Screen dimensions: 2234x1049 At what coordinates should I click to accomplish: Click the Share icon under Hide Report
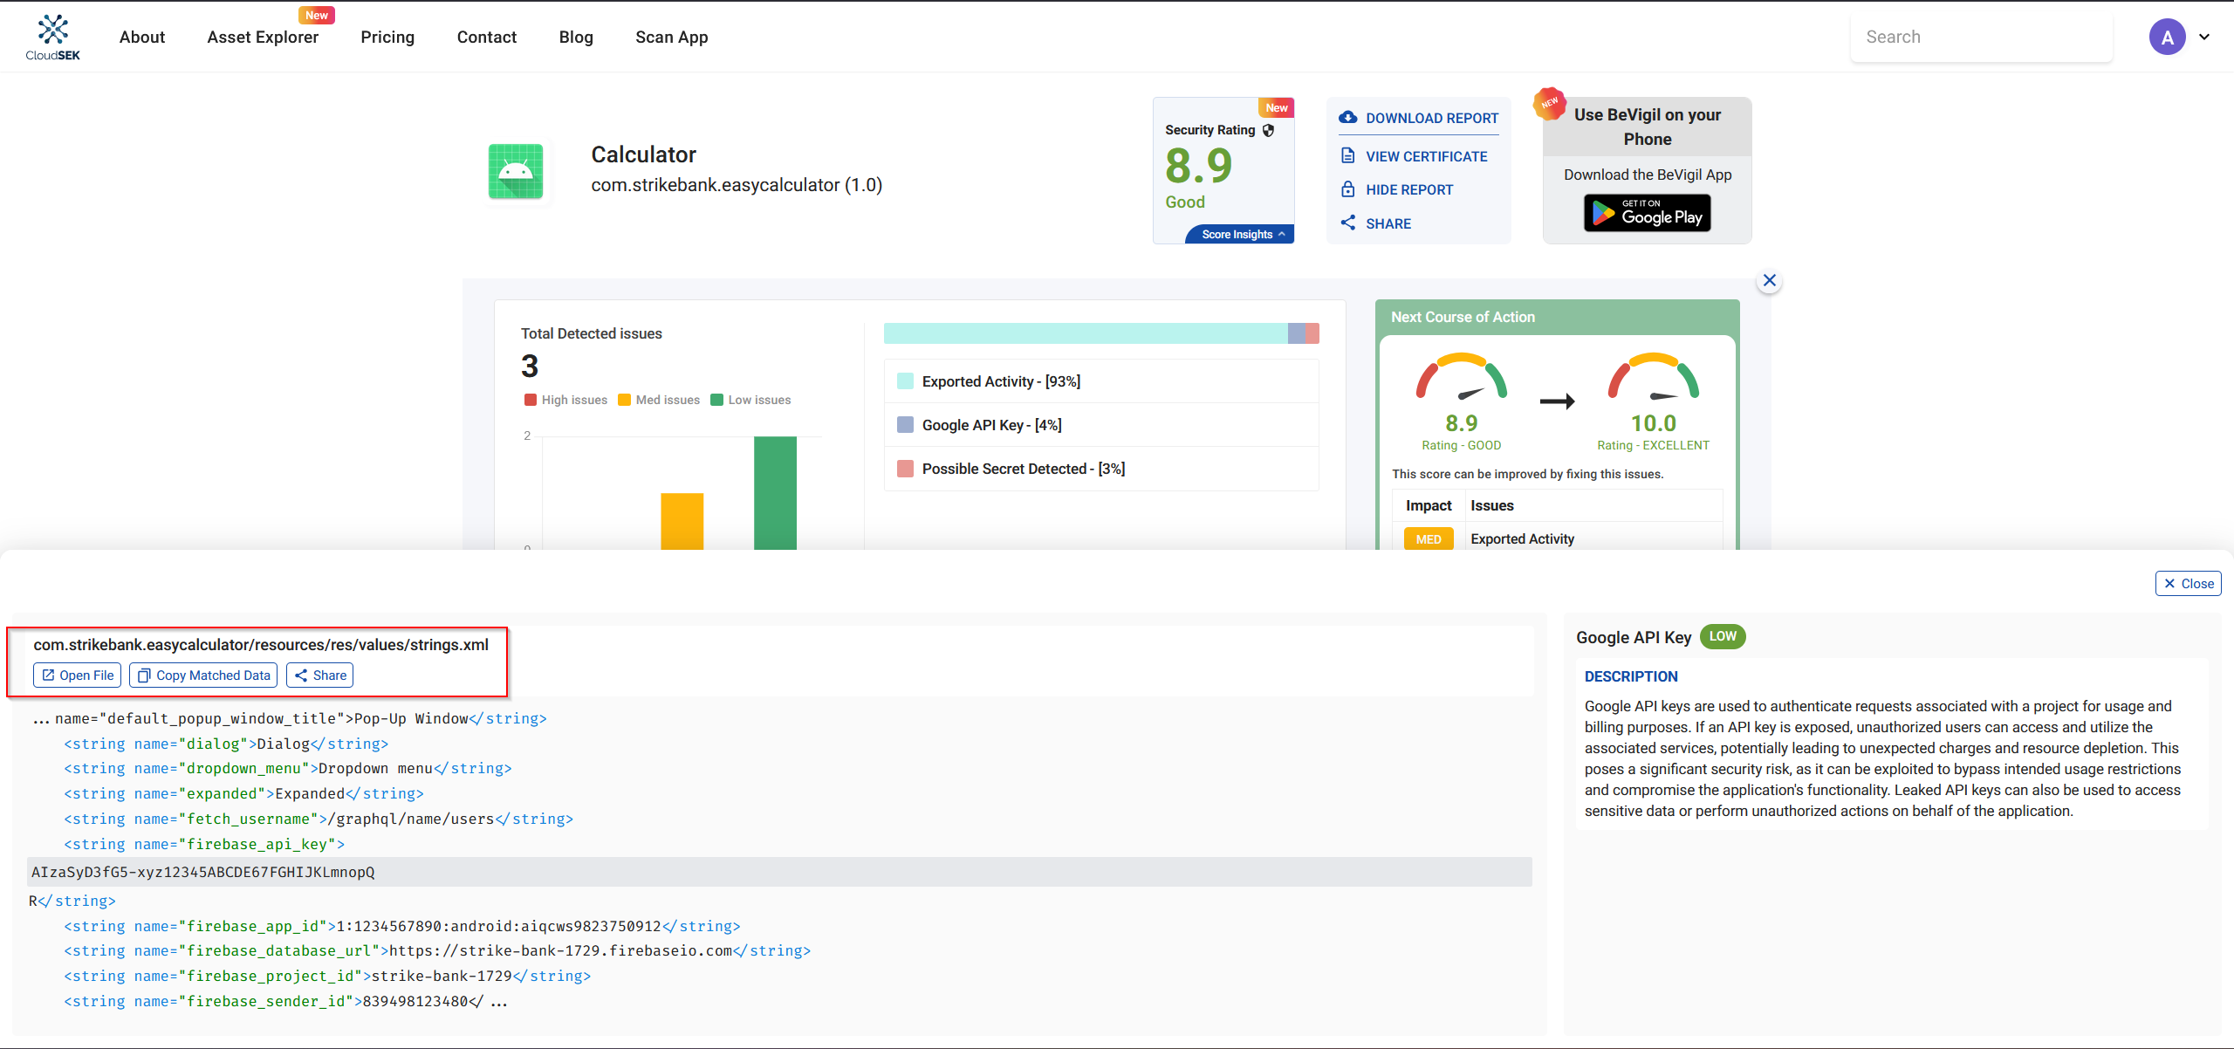(1348, 223)
